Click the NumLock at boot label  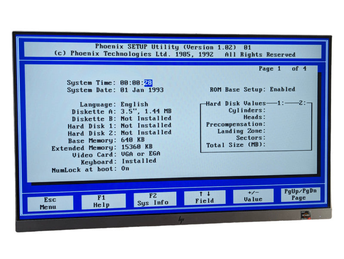click(84, 170)
